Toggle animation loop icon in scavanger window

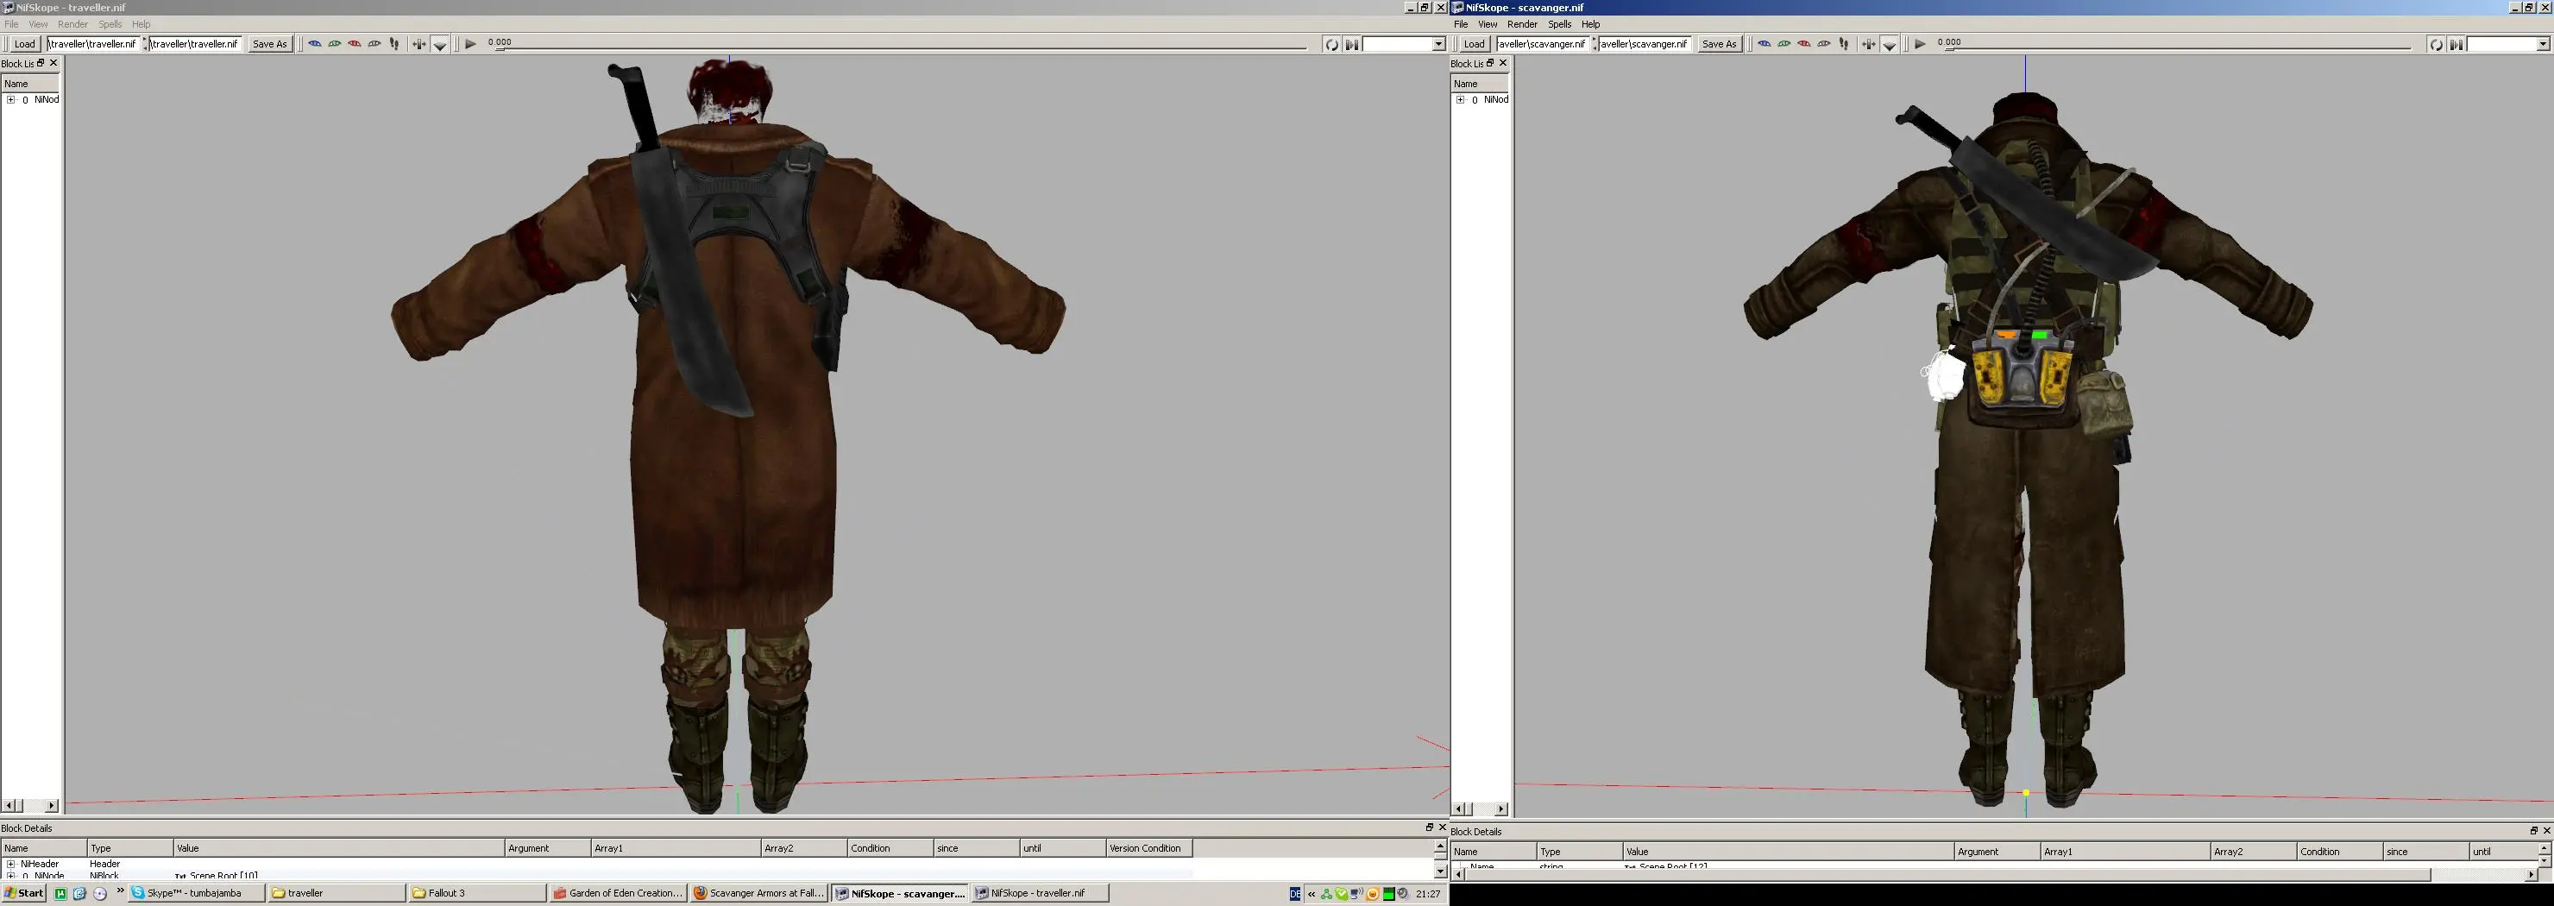point(2436,44)
